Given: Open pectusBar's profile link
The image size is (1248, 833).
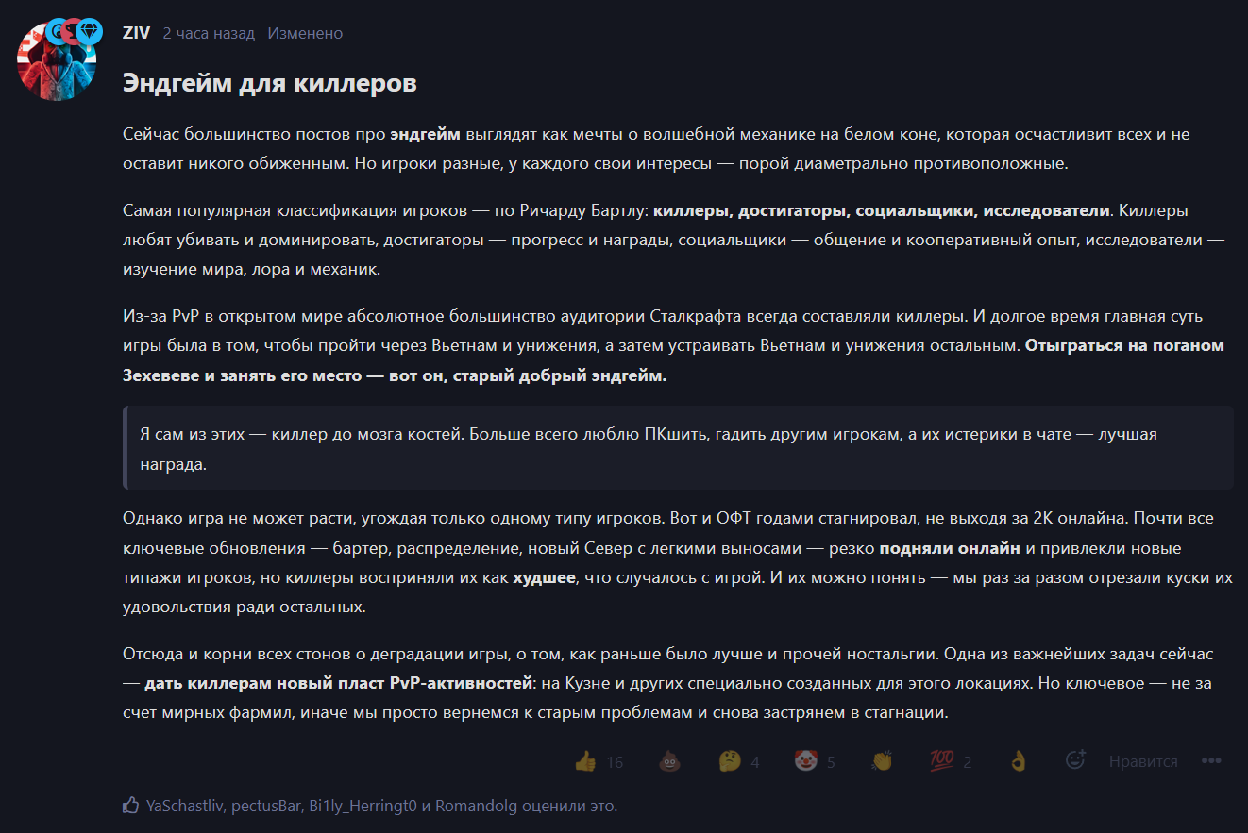Looking at the screenshot, I should point(266,806).
